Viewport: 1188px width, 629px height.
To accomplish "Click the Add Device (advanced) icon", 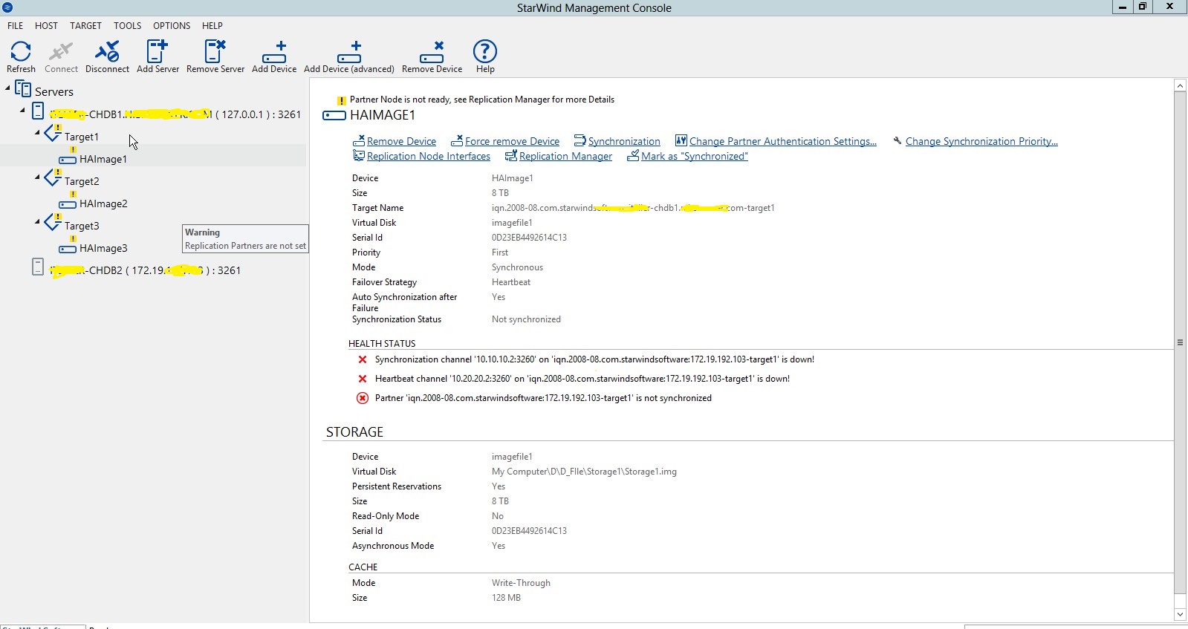I will (349, 51).
